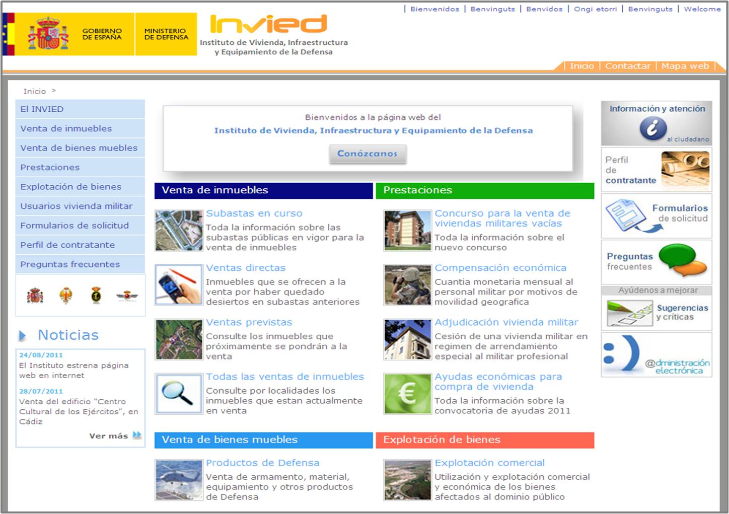Select the Welcome language option
Screen dimensions: 729x514
point(702,9)
